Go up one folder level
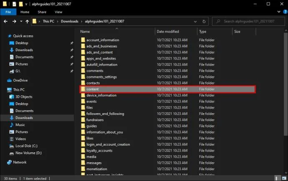This screenshot has width=288, height=181. [27, 21]
